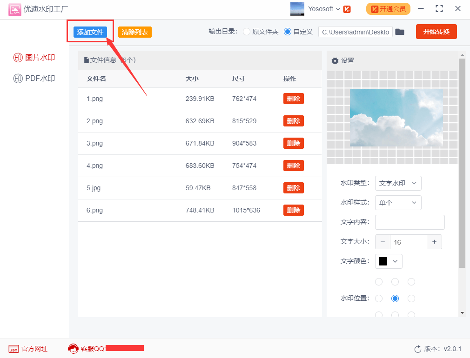Switch to 图片水印 tab
The width and height of the screenshot is (470, 358).
34,58
